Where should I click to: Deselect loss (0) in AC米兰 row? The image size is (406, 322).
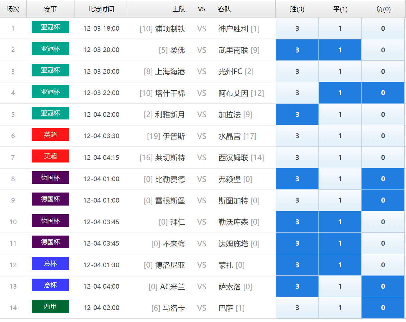tap(383, 286)
